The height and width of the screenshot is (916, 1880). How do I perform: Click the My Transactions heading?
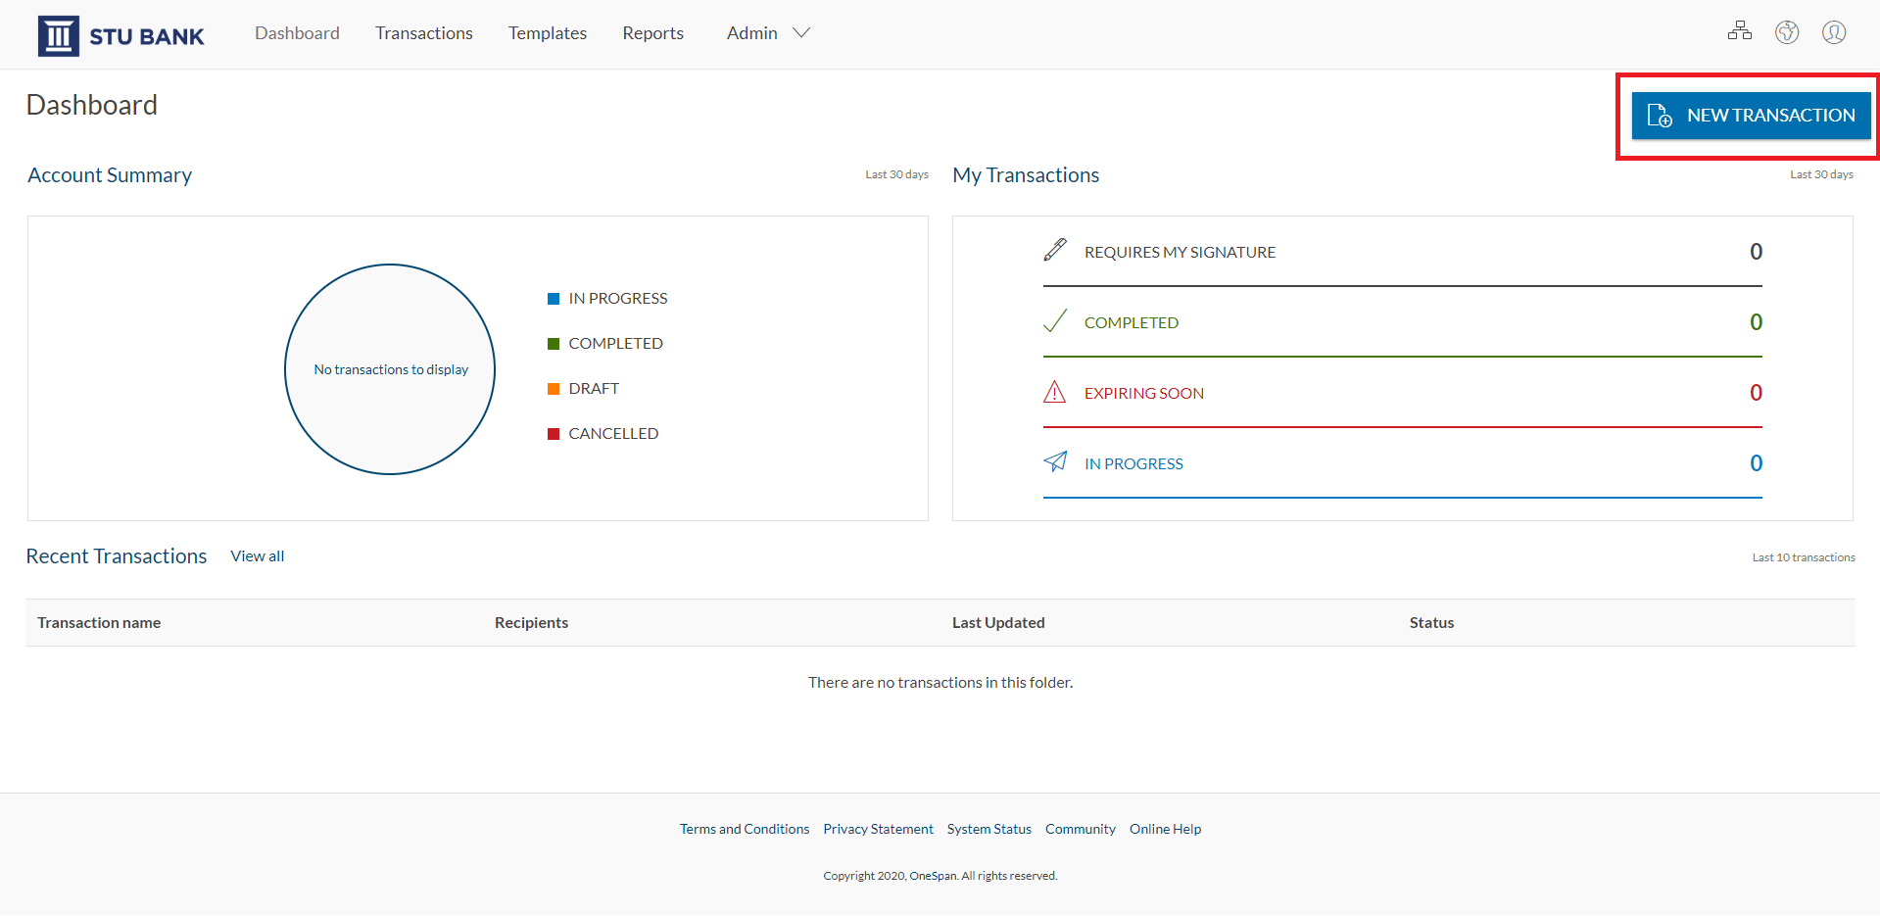click(x=1026, y=175)
